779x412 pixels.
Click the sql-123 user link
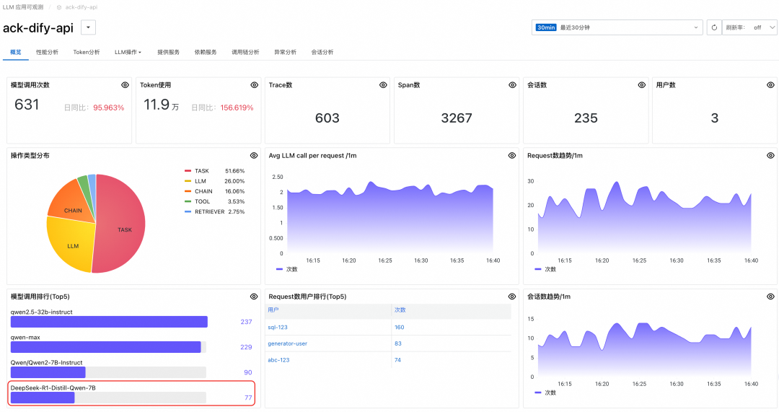coord(278,327)
